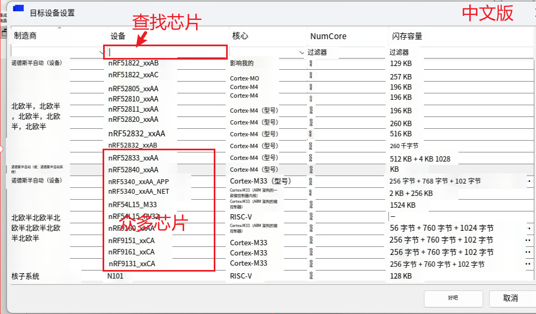Sort by the 核心 column header
The width and height of the screenshot is (536, 314).
tap(240, 35)
